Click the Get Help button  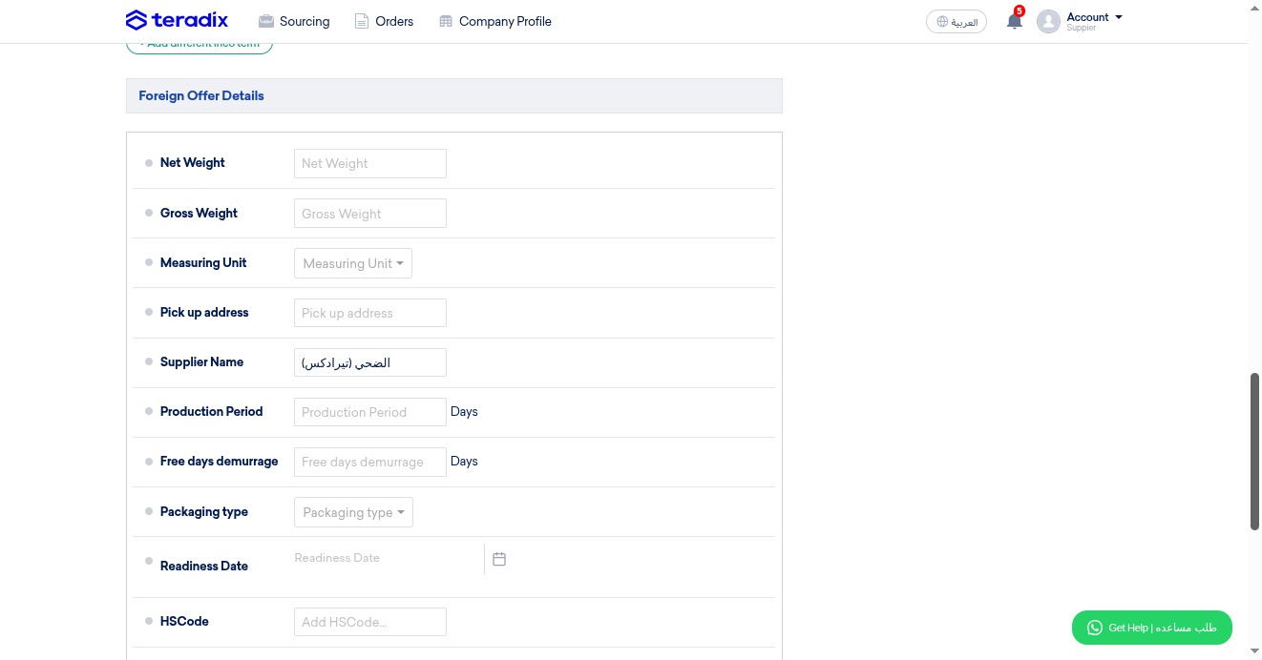(x=1152, y=628)
